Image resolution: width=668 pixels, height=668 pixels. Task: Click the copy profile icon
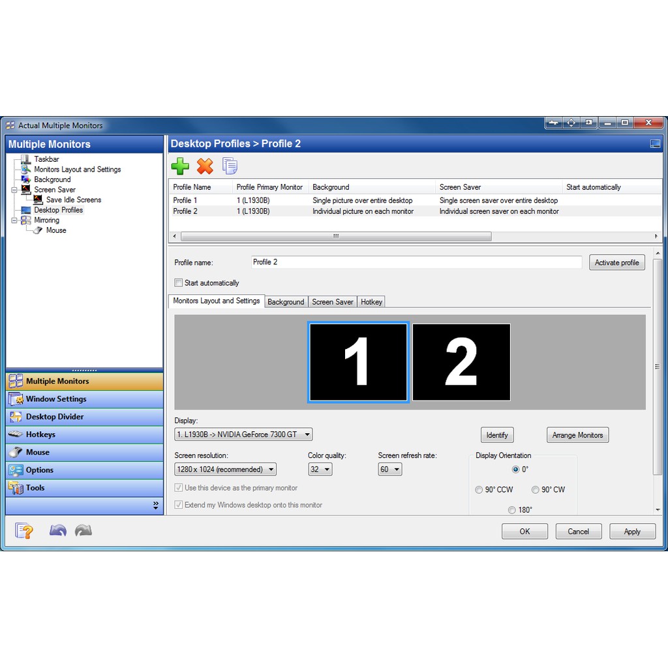coord(230,166)
